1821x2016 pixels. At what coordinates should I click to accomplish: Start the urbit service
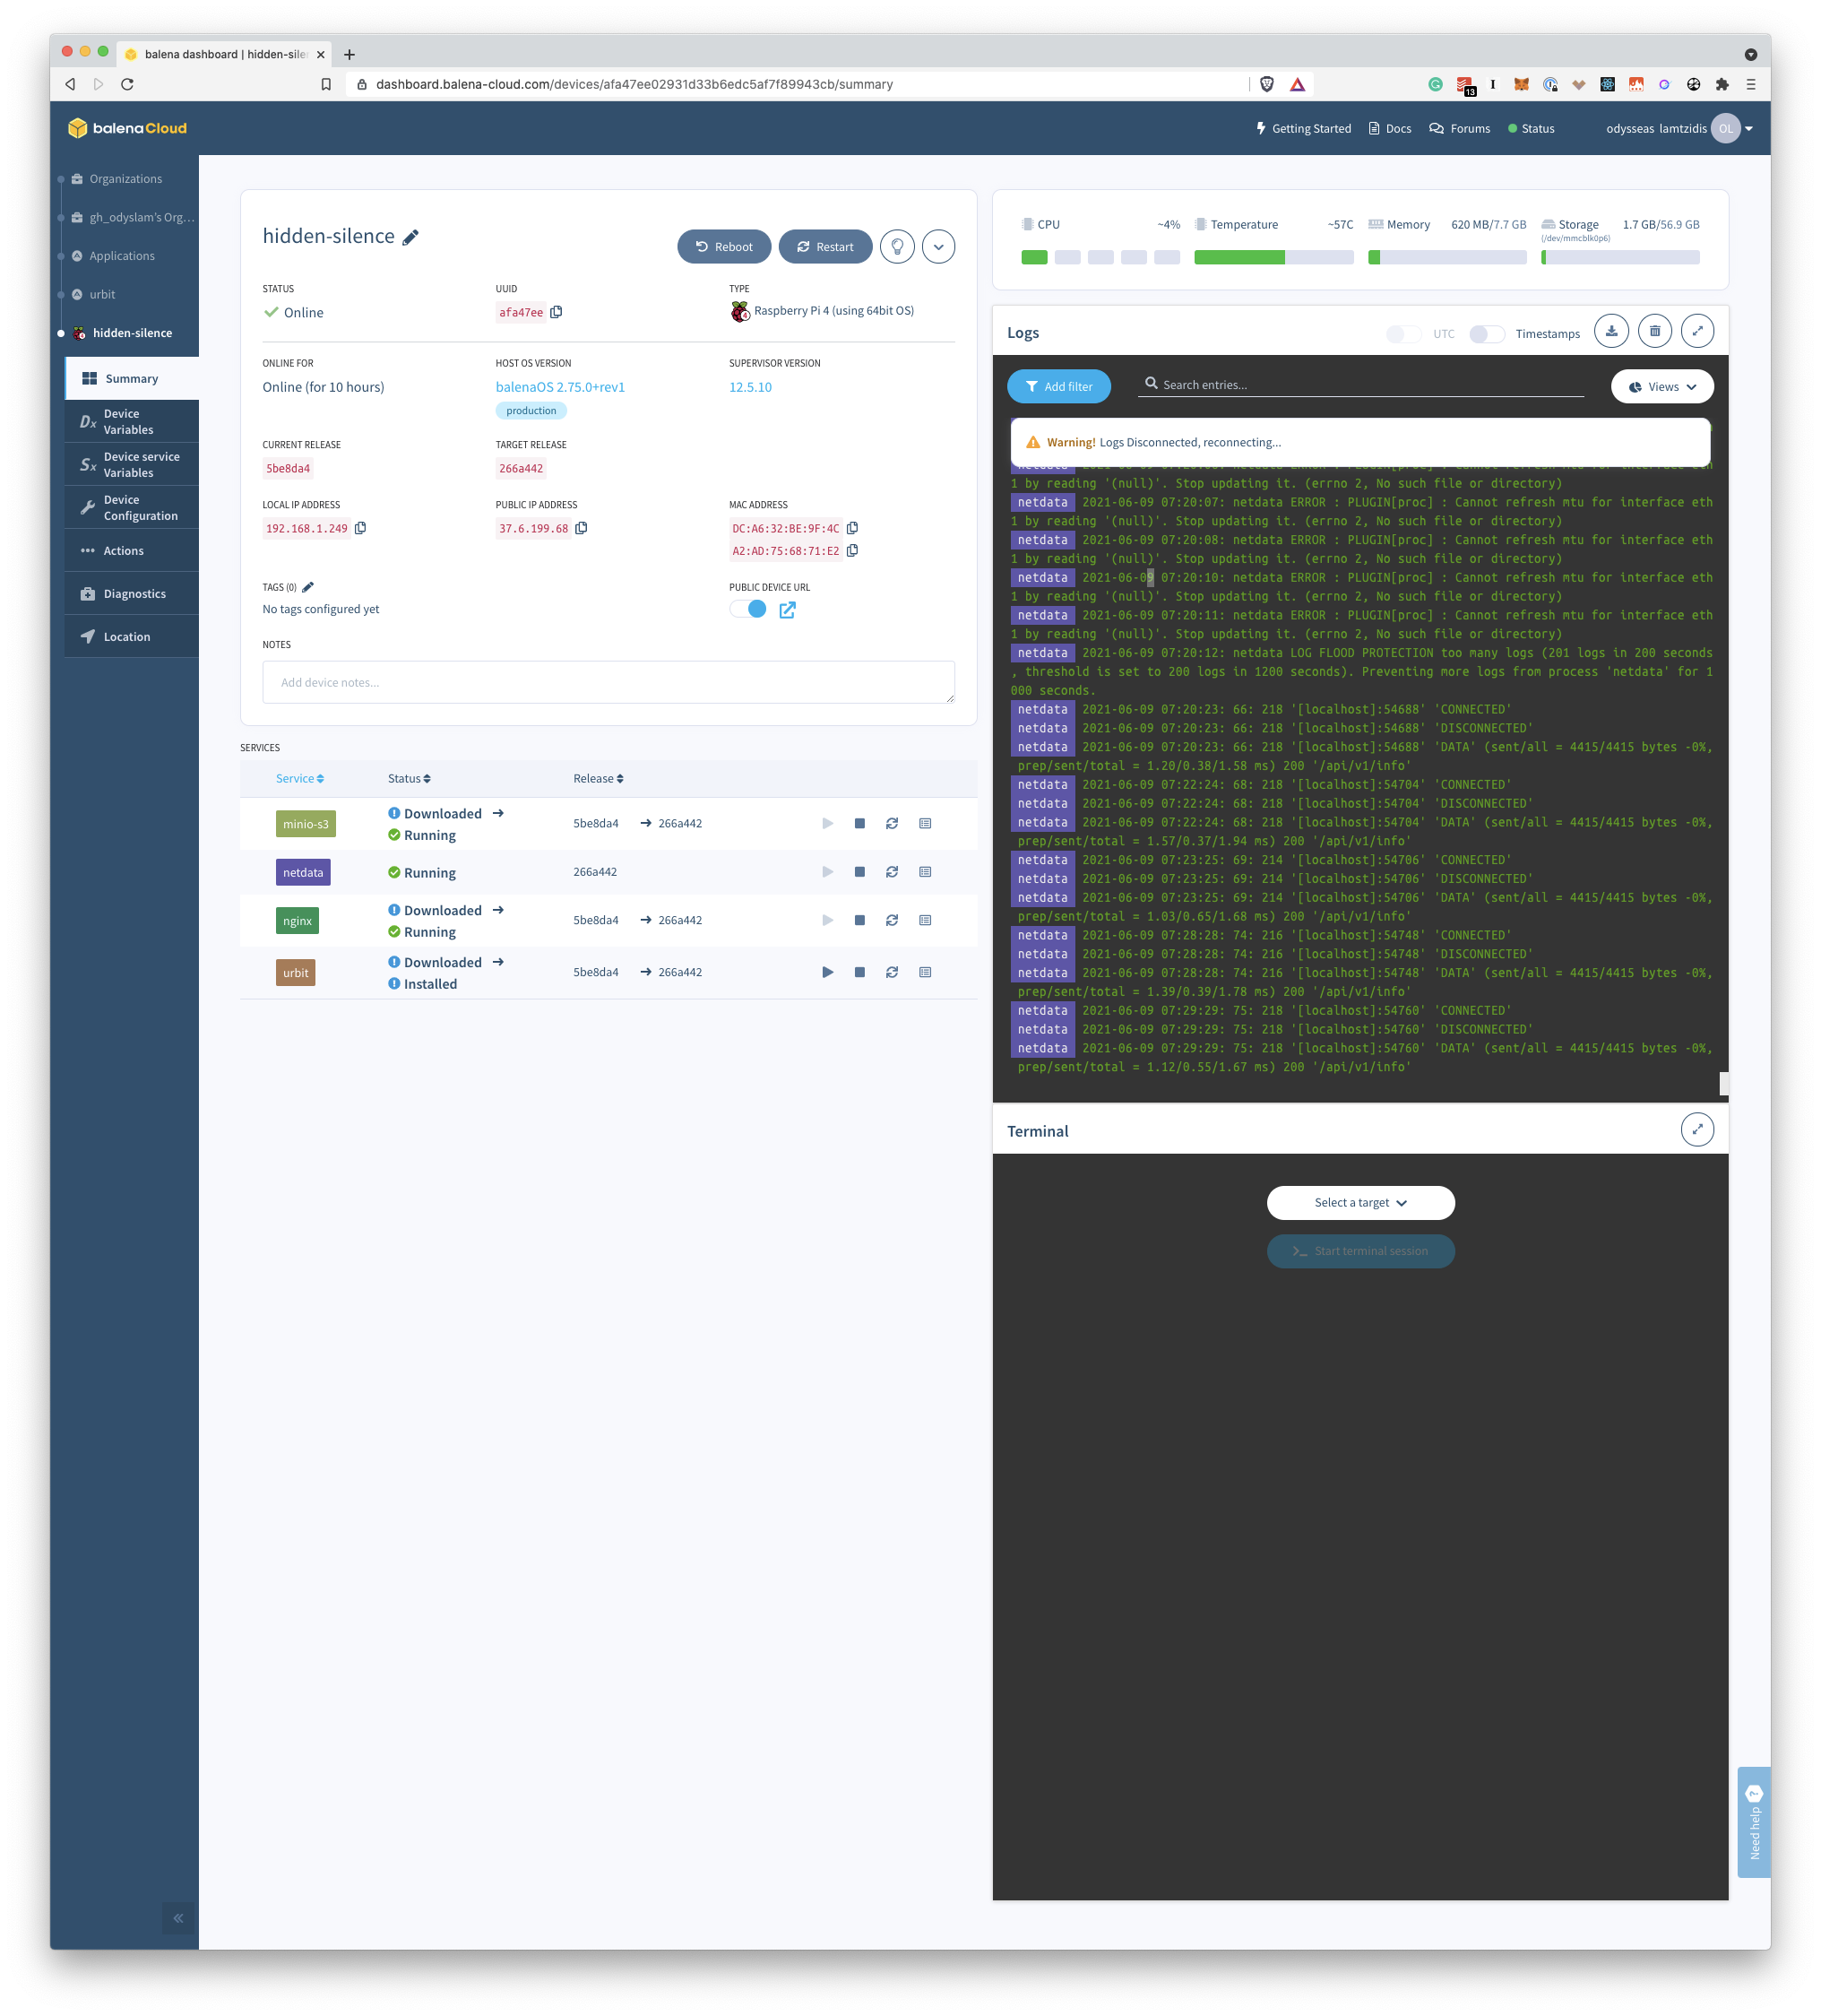pyautogui.click(x=827, y=972)
